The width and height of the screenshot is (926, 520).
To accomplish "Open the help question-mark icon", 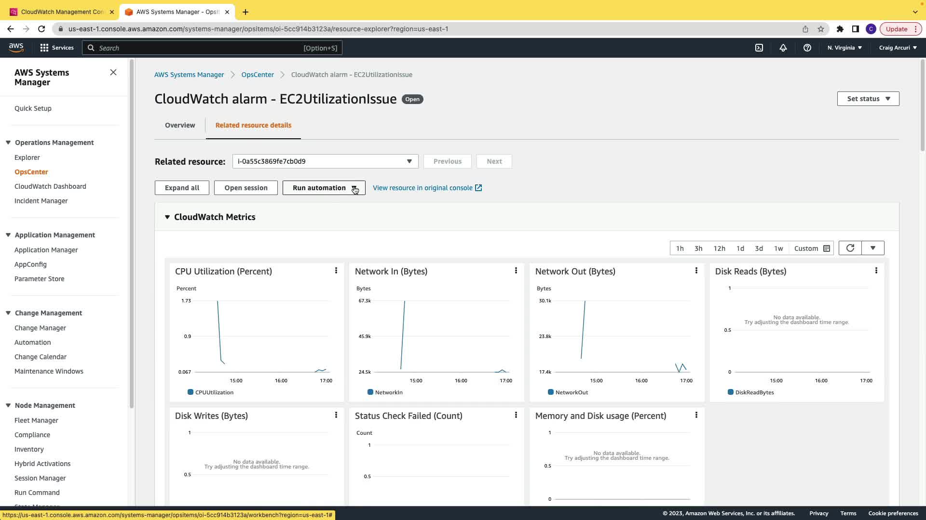I will click(x=807, y=48).
